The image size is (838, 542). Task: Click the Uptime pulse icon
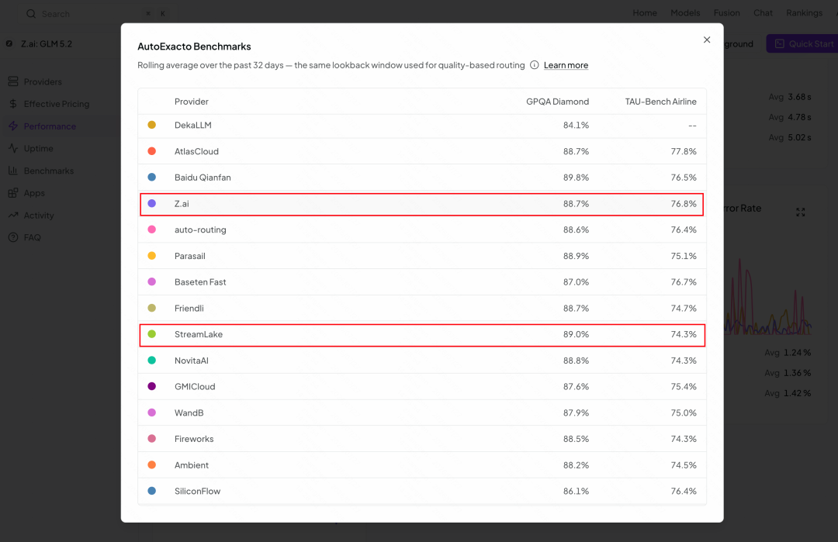[13, 148]
